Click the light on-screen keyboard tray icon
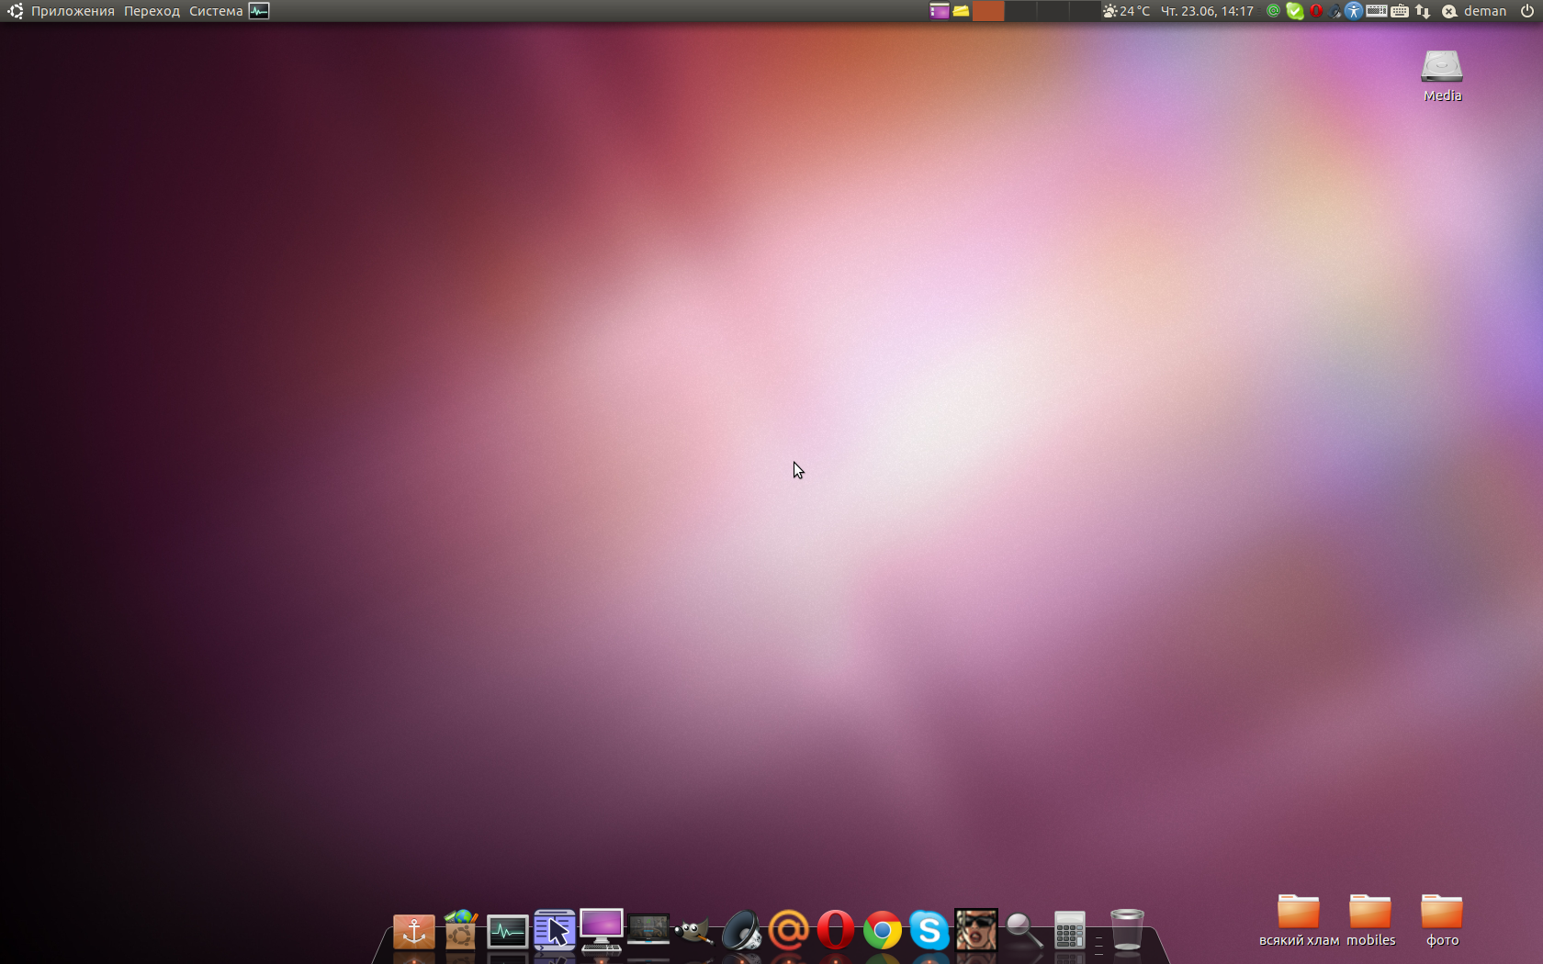1543x964 pixels. pyautogui.click(x=1400, y=11)
